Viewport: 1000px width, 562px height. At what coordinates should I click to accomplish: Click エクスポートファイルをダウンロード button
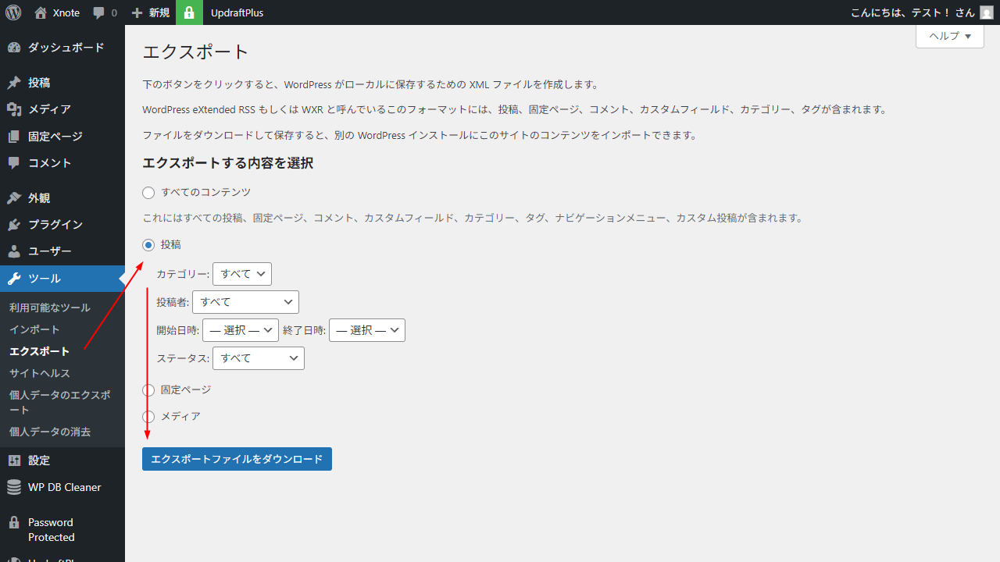click(x=237, y=459)
